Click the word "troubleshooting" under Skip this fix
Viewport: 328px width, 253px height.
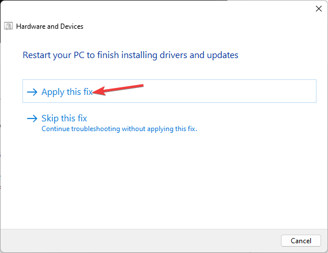point(95,129)
